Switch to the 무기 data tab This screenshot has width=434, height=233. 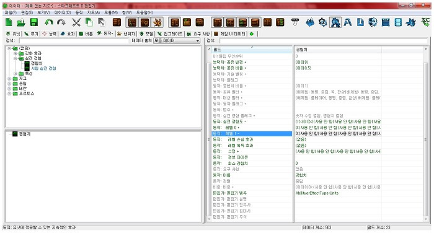[31, 33]
